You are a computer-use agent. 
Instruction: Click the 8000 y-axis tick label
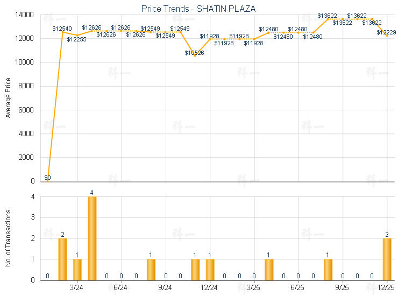point(27,86)
